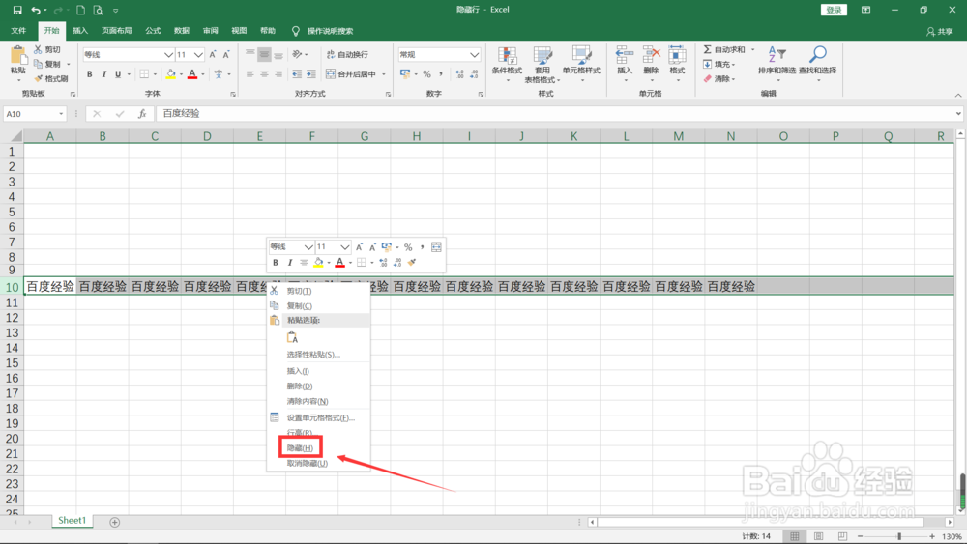The height and width of the screenshot is (544, 967).
Task: Open Conditional Formatting (条件格式)
Action: 507,64
